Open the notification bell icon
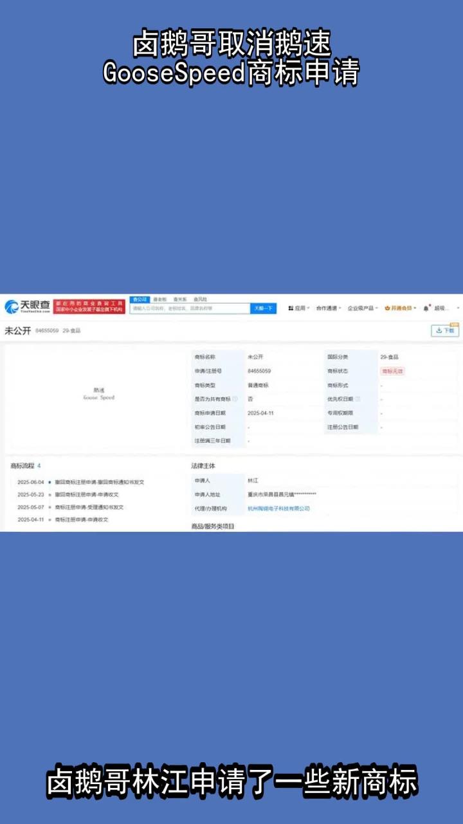Image resolution: width=463 pixels, height=824 pixels. point(426,308)
